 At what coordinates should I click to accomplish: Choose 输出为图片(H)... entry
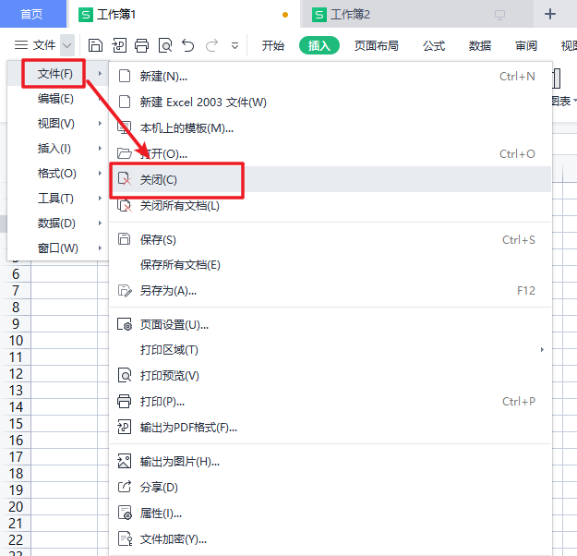331,462
